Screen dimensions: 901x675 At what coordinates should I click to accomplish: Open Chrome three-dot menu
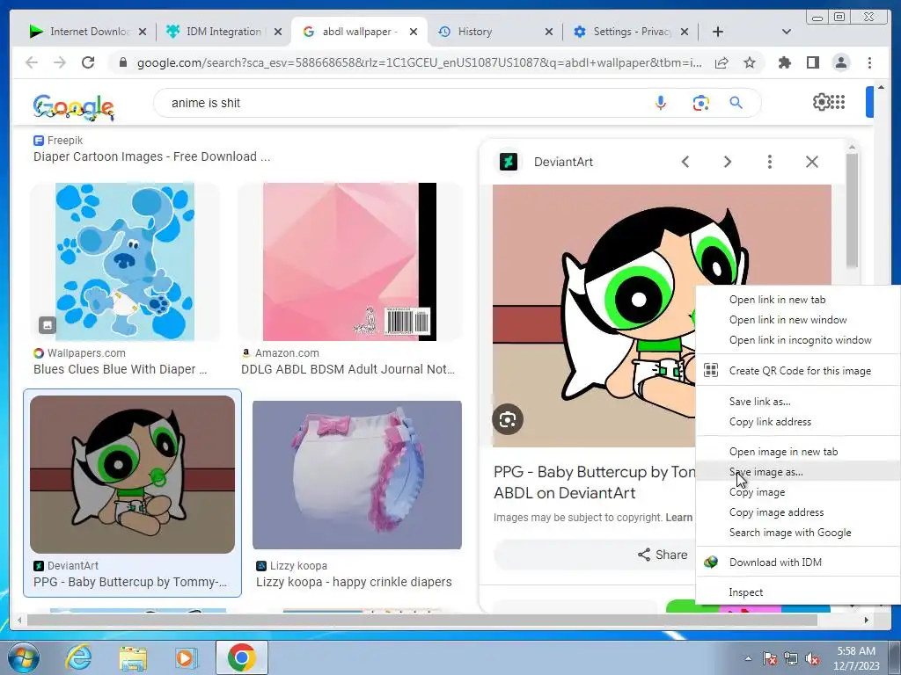pos(869,62)
